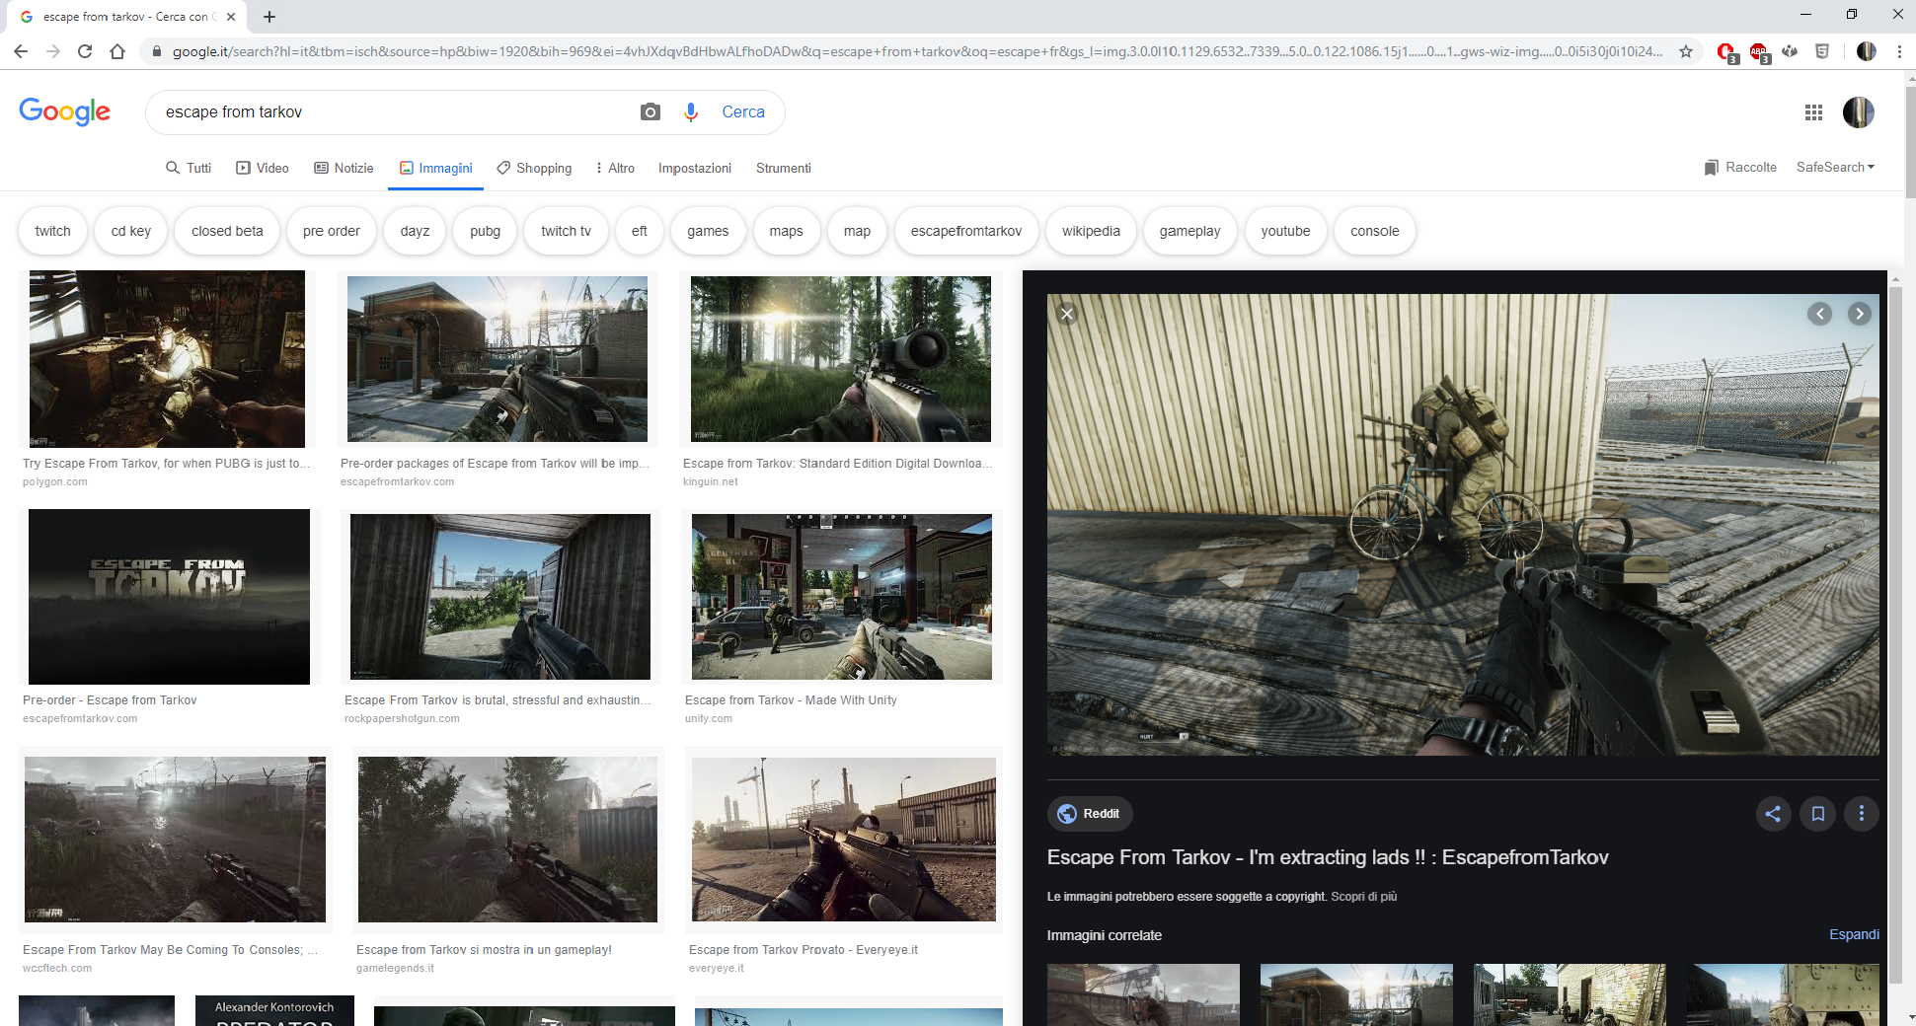Click the camera search-by-image icon
The height and width of the screenshot is (1026, 1916).
coord(650,112)
